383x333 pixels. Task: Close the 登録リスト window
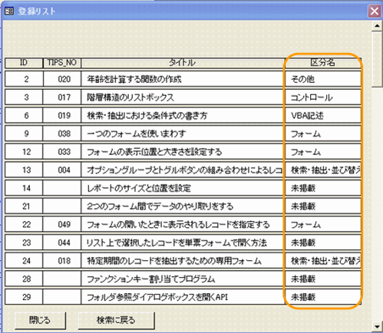coord(374,12)
